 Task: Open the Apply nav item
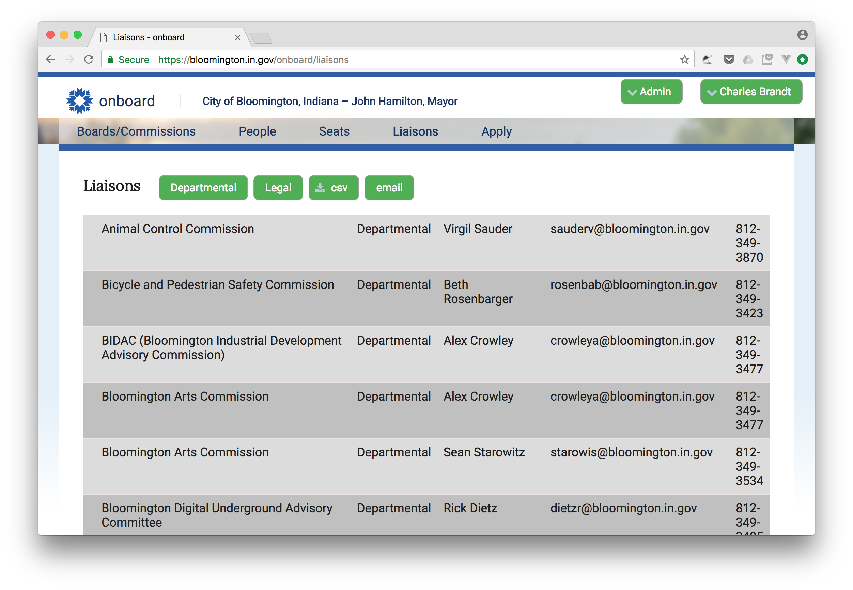pyautogui.click(x=496, y=131)
